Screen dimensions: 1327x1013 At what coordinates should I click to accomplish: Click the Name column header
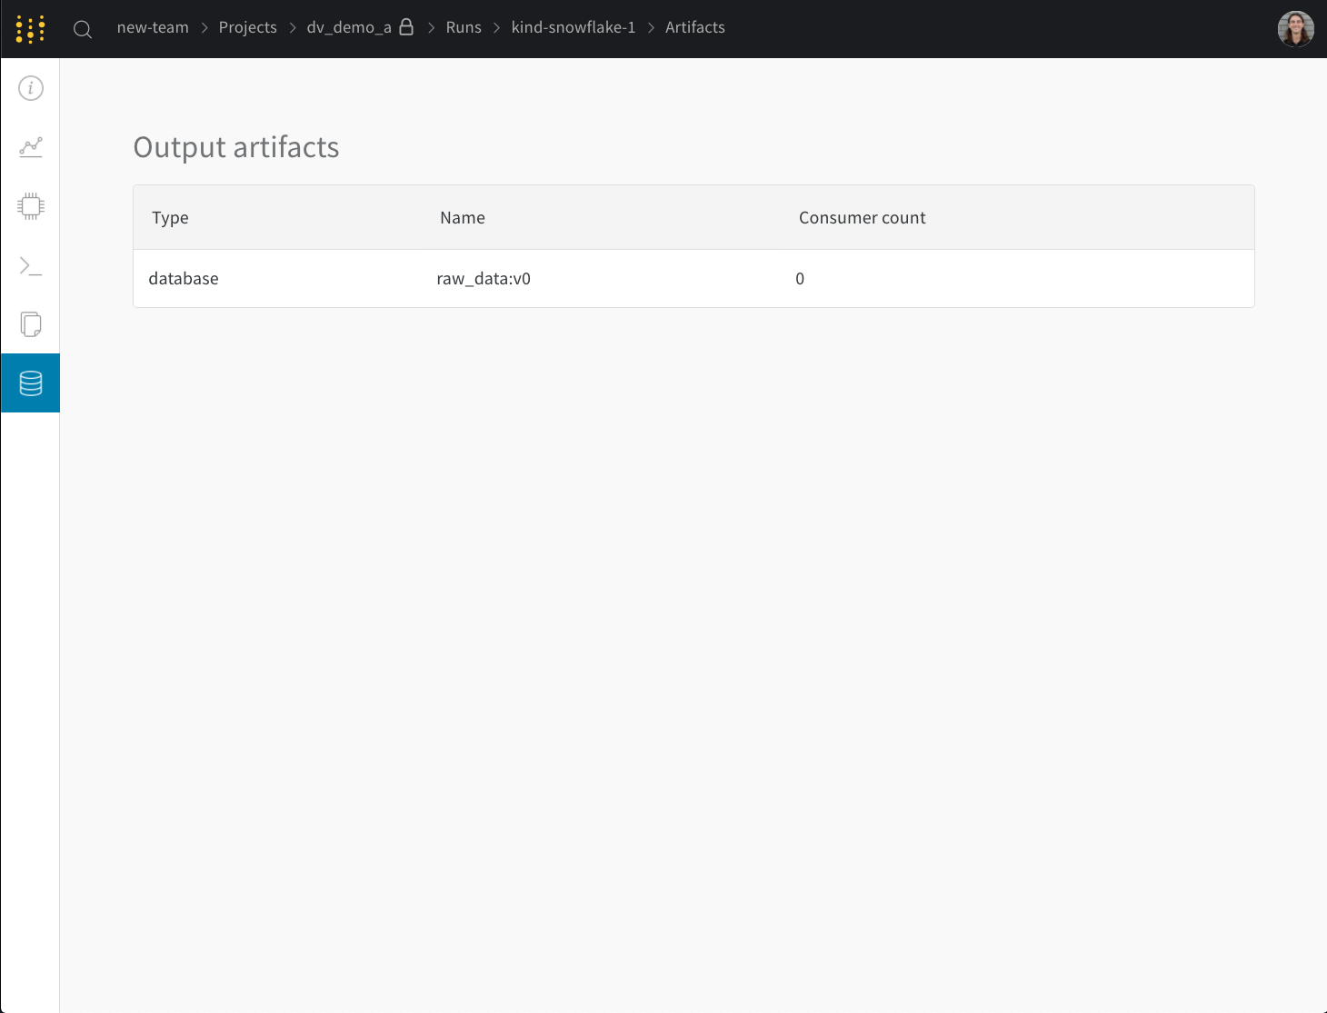[x=463, y=218]
